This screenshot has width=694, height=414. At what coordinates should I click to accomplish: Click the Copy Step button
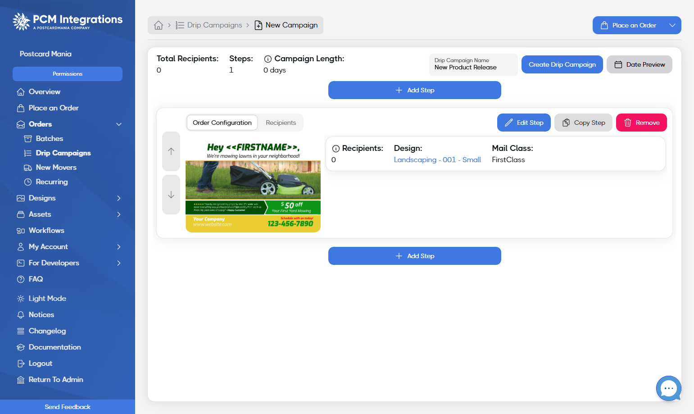[x=583, y=123]
